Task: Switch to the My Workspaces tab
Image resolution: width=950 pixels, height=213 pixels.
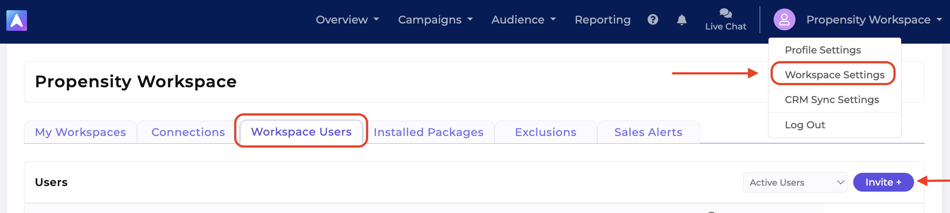Action: click(x=80, y=132)
